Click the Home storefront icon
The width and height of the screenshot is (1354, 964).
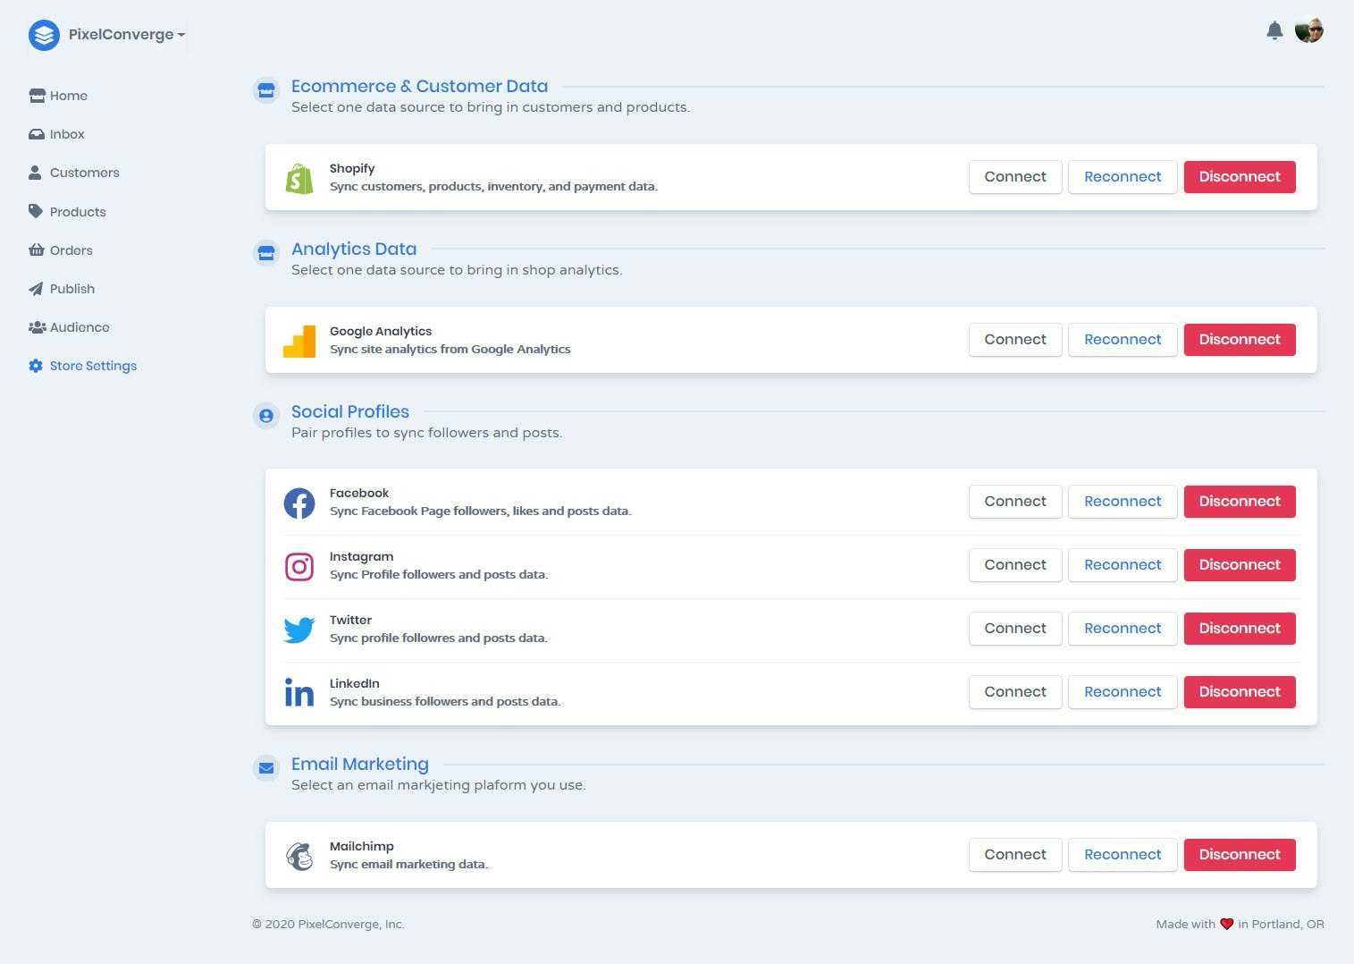coord(37,96)
